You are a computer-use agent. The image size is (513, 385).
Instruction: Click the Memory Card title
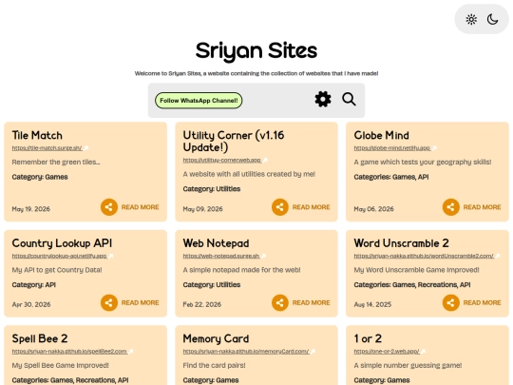click(x=216, y=338)
